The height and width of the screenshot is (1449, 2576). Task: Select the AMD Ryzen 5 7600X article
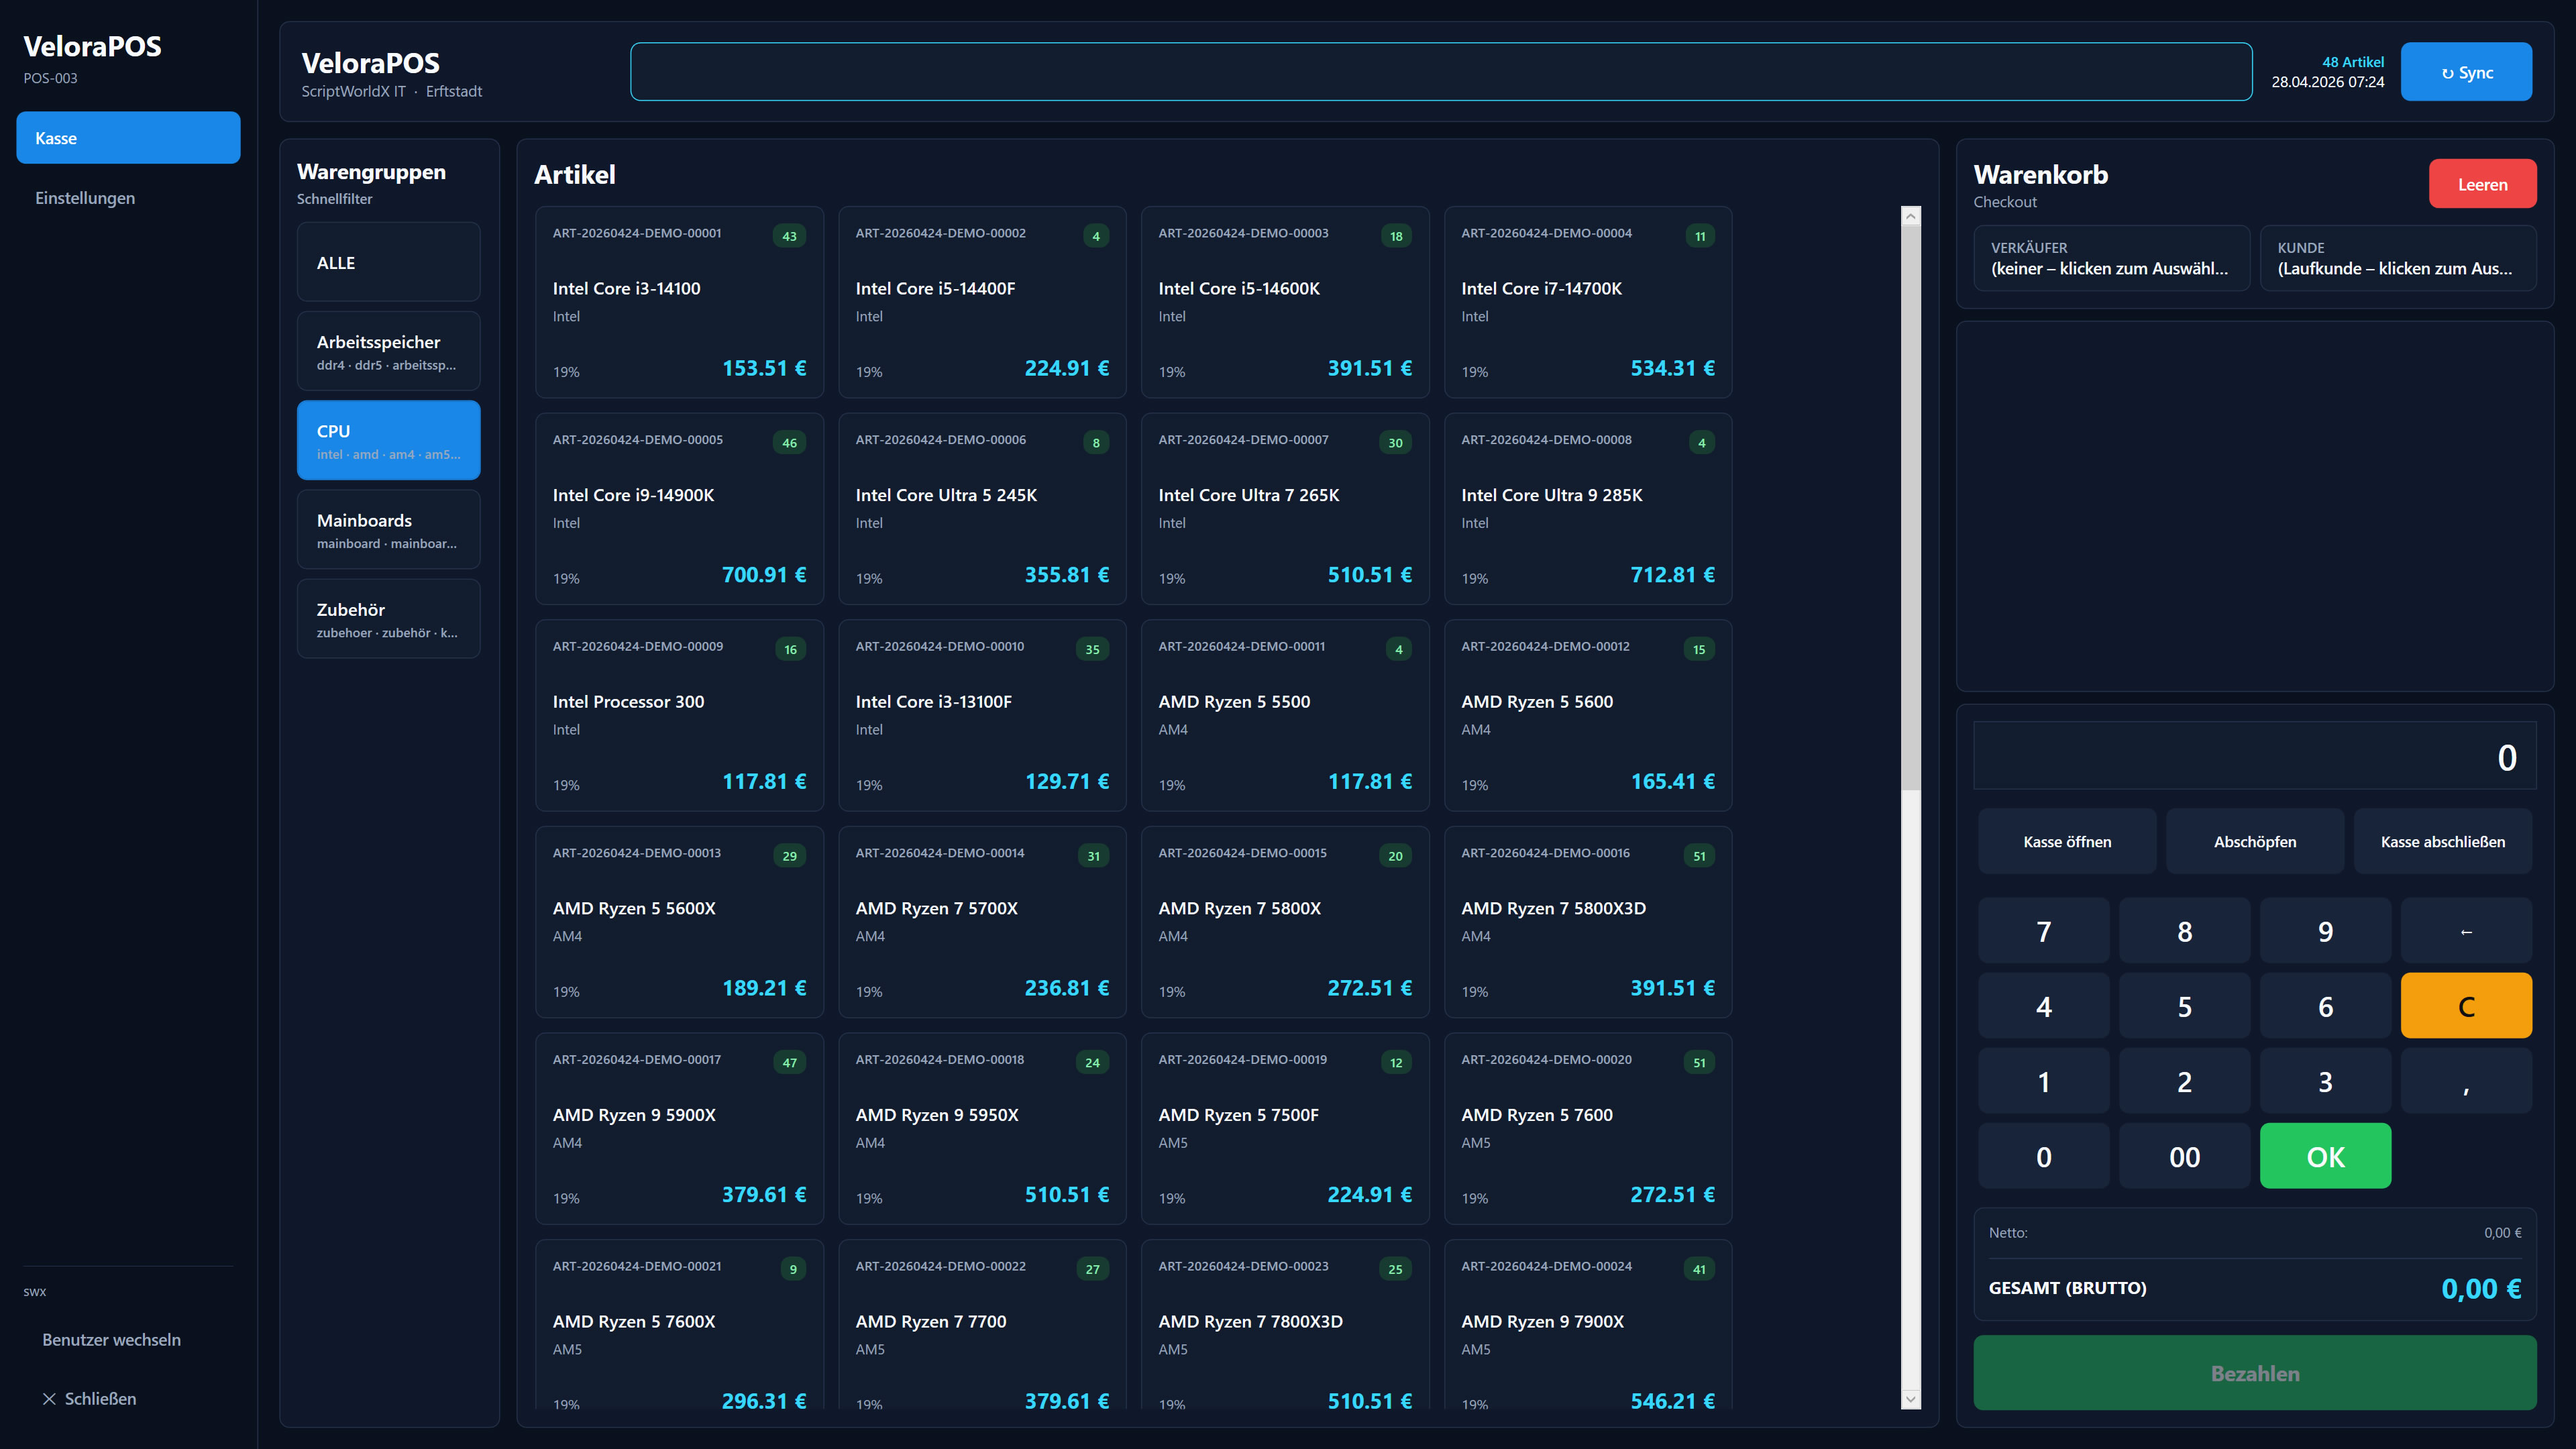[x=680, y=1324]
